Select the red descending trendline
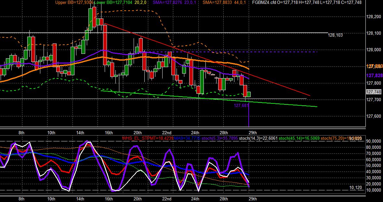Screen dimensions: 383x202 pyautogui.click(x=207, y=59)
